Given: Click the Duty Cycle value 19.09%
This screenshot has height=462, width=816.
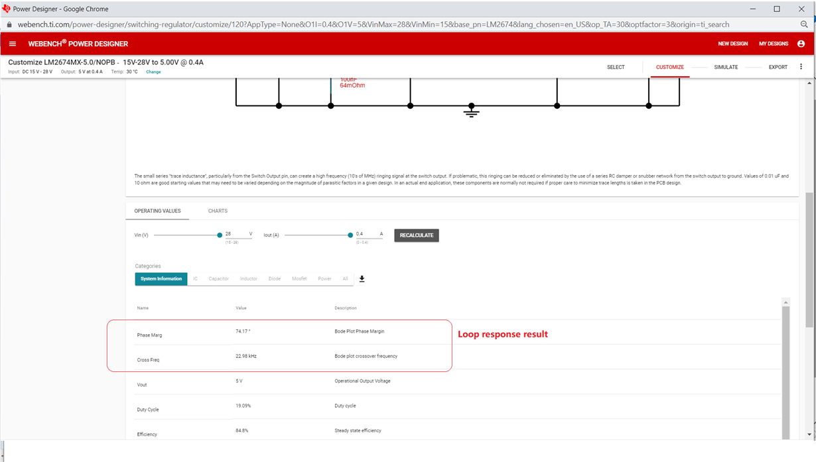Looking at the screenshot, I should tap(243, 406).
